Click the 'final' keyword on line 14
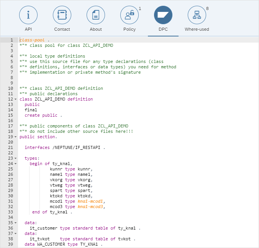This screenshot has width=259, height=248. (x=31, y=110)
